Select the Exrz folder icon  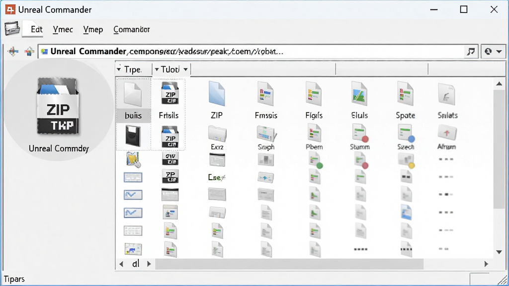(x=217, y=134)
